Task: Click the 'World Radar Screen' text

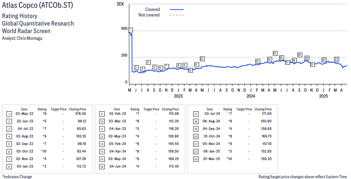Action: [x=26, y=31]
